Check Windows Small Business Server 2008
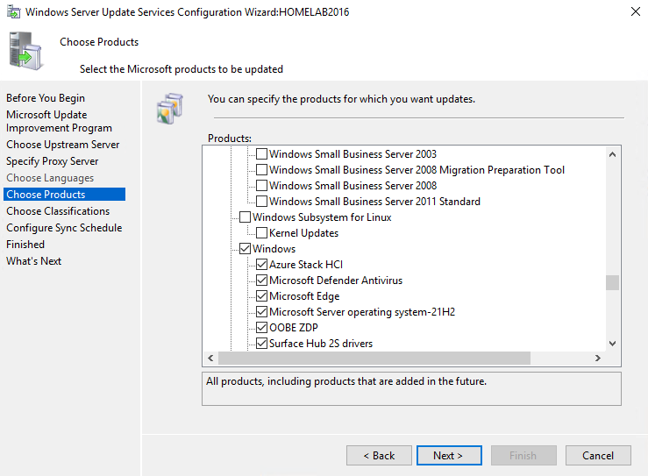Image resolution: width=648 pixels, height=476 pixels. [261, 186]
